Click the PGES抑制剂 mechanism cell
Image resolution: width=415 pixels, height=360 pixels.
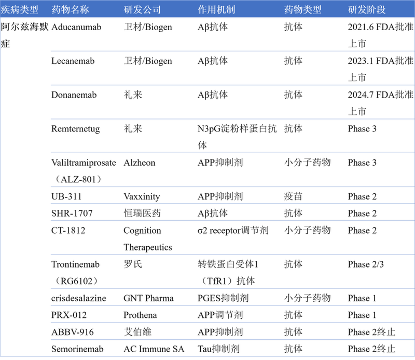click(x=223, y=298)
